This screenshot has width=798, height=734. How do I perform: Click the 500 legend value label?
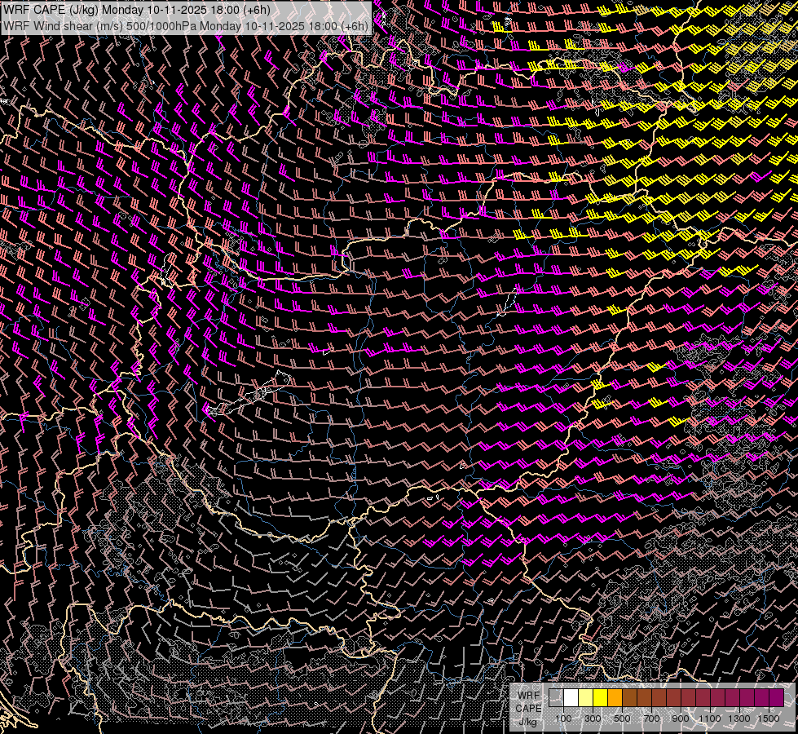point(622,719)
